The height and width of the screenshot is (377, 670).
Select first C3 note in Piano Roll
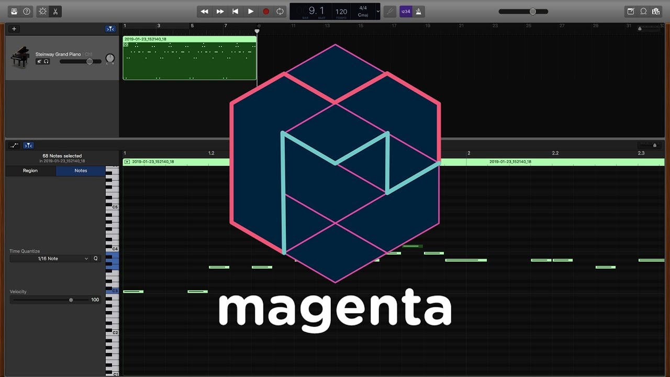133,292
